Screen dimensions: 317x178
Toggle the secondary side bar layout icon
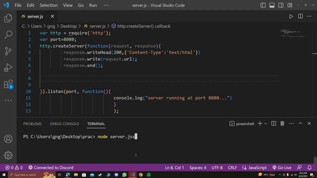coord(281,5)
